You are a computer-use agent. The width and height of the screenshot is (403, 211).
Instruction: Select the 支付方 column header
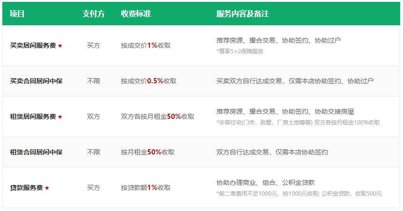[93, 14]
